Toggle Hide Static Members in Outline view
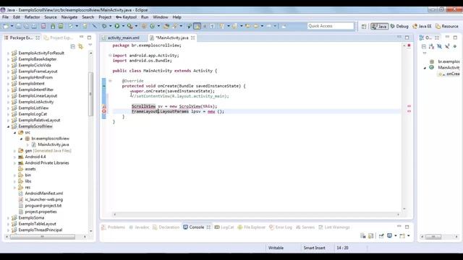This screenshot has height=260, width=463. 447,46
